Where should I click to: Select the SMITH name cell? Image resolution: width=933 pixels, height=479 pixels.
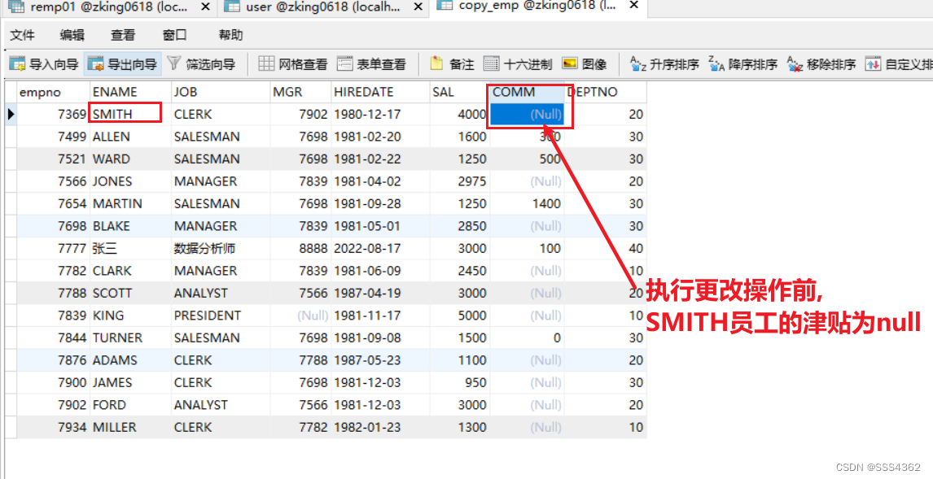tap(130, 114)
